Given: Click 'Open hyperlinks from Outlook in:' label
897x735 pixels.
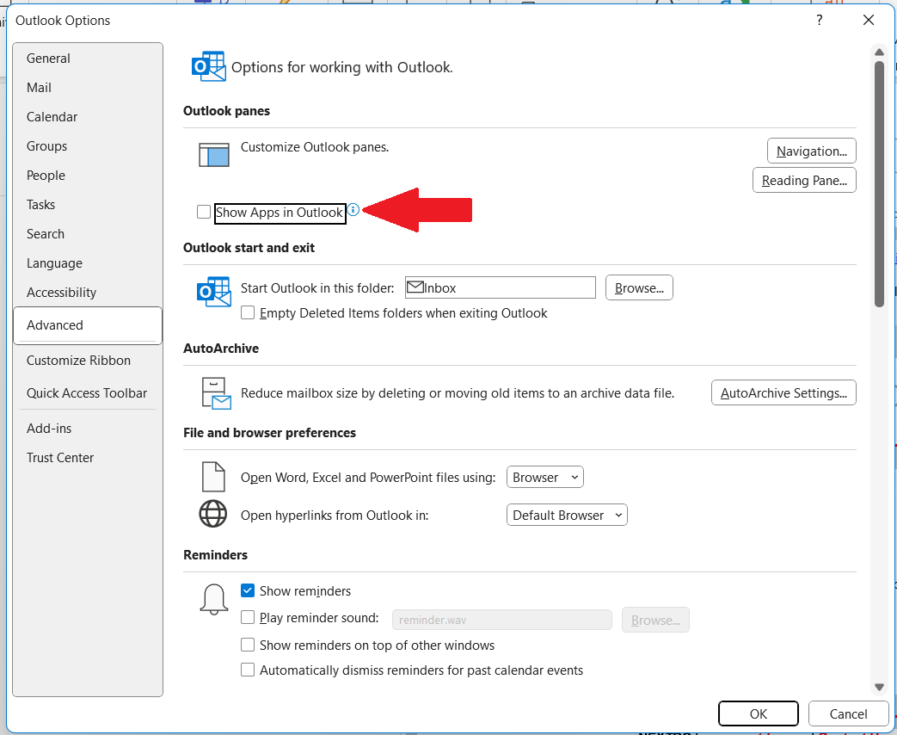Looking at the screenshot, I should tap(335, 516).
